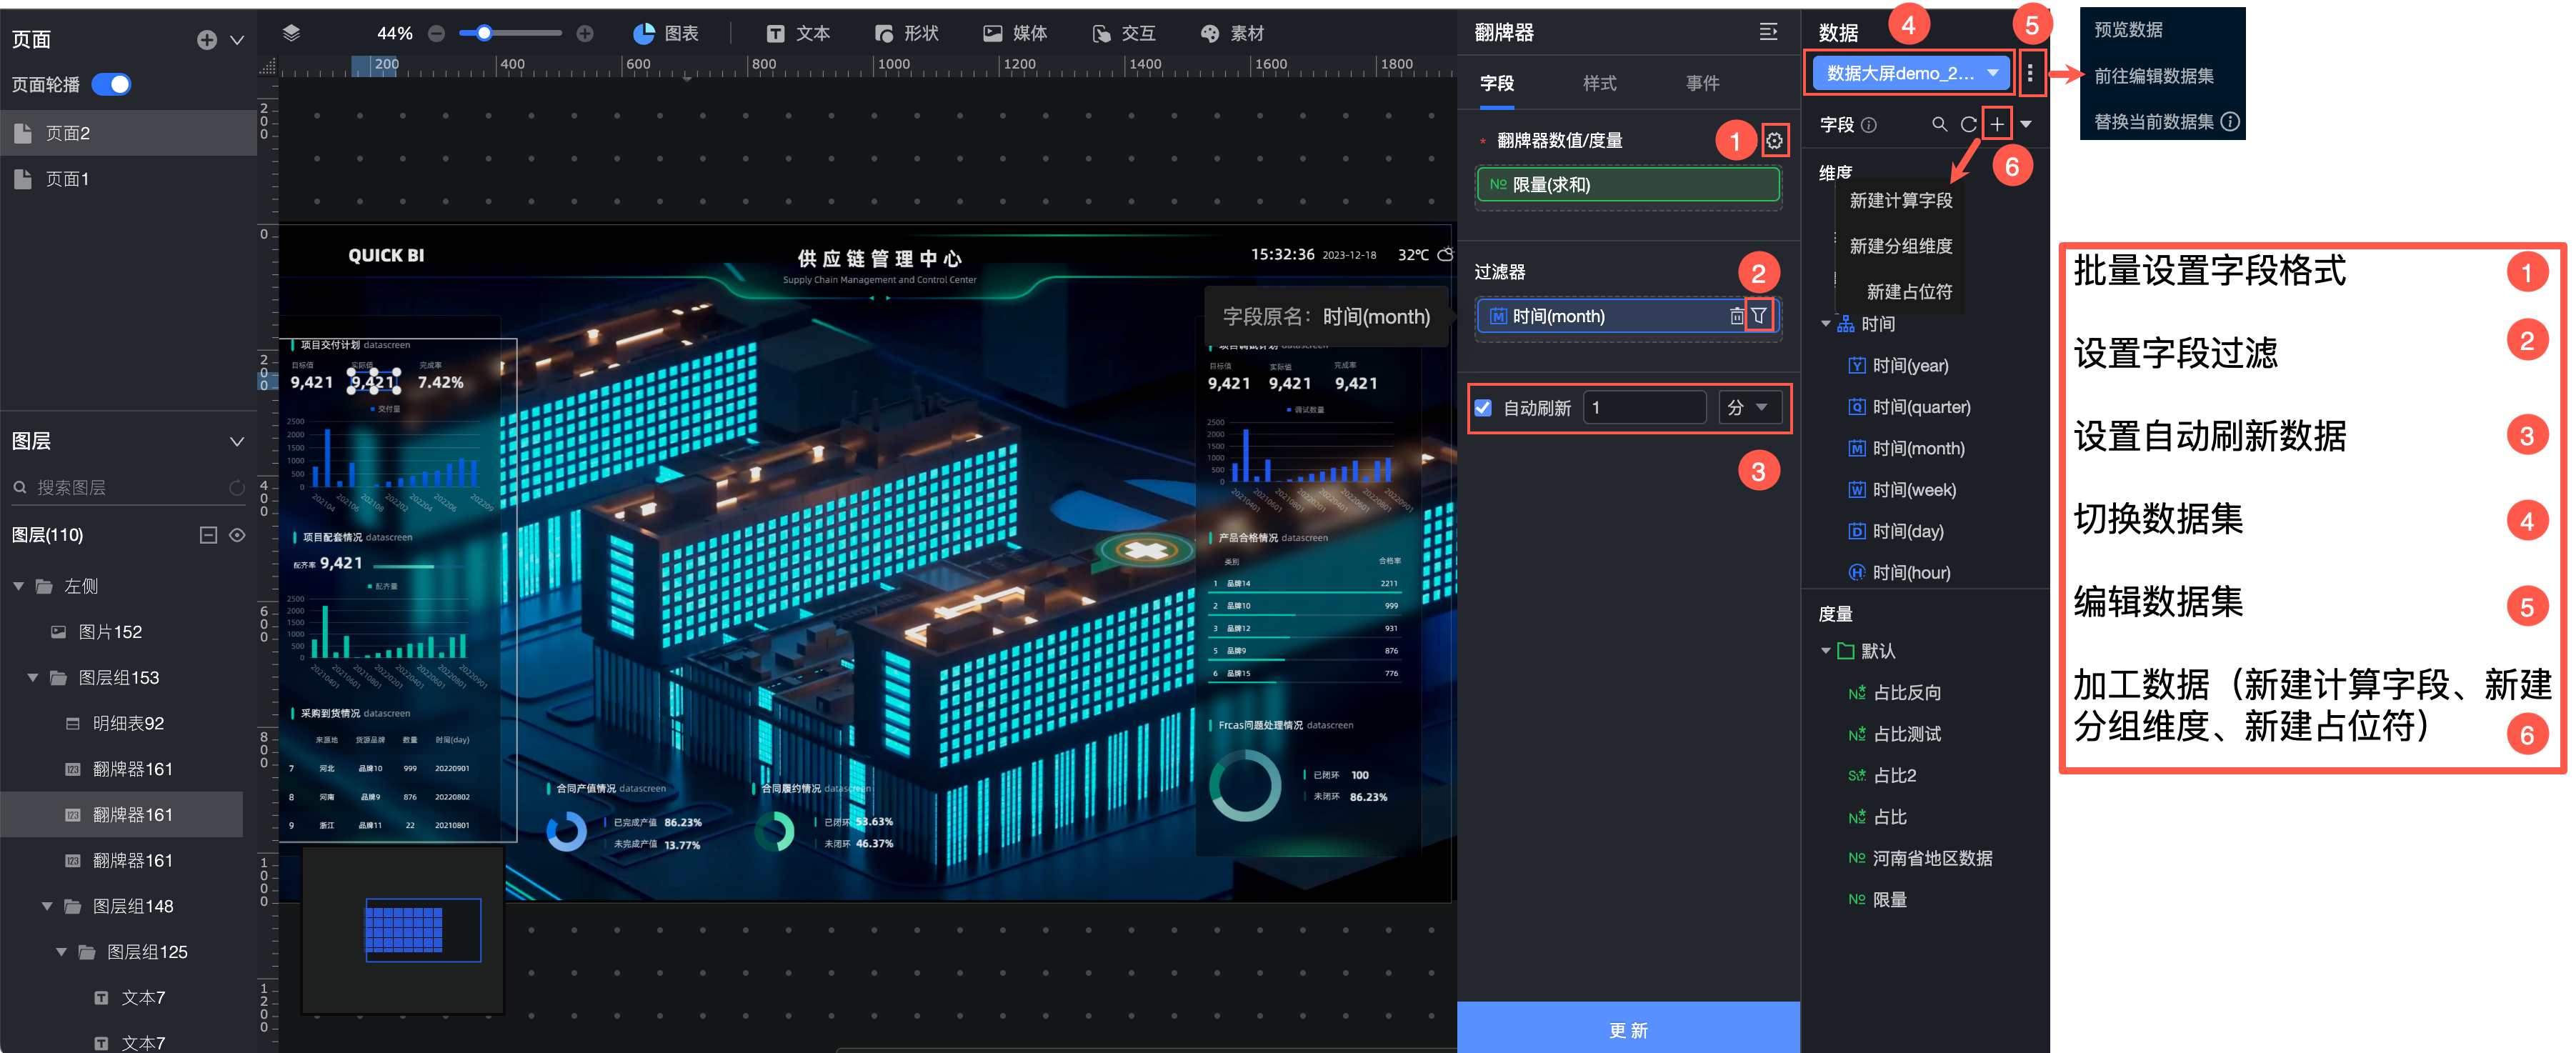This screenshot has height=1053, width=2576.
Task: Add new field with plus icon
Action: click(1997, 125)
